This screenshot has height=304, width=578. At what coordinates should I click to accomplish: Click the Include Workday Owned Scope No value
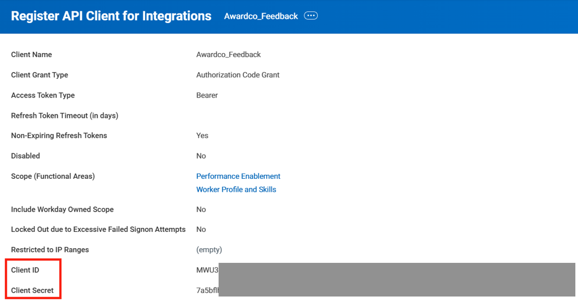tap(201, 209)
